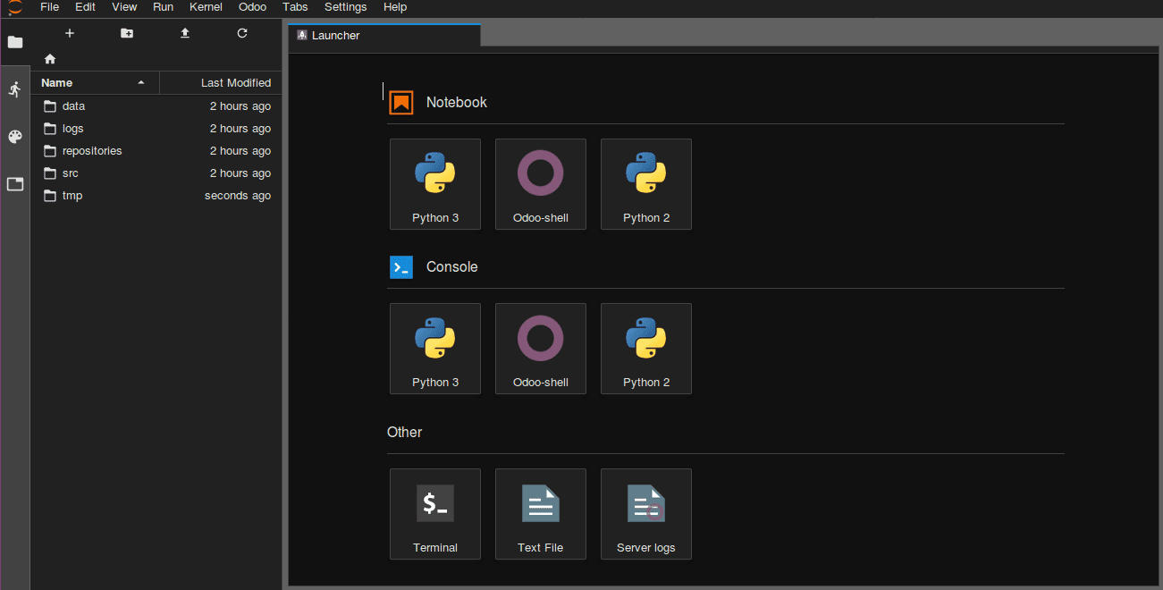Launch Odoo-shell notebook
Screen dimensions: 1163x590
[x=541, y=184]
